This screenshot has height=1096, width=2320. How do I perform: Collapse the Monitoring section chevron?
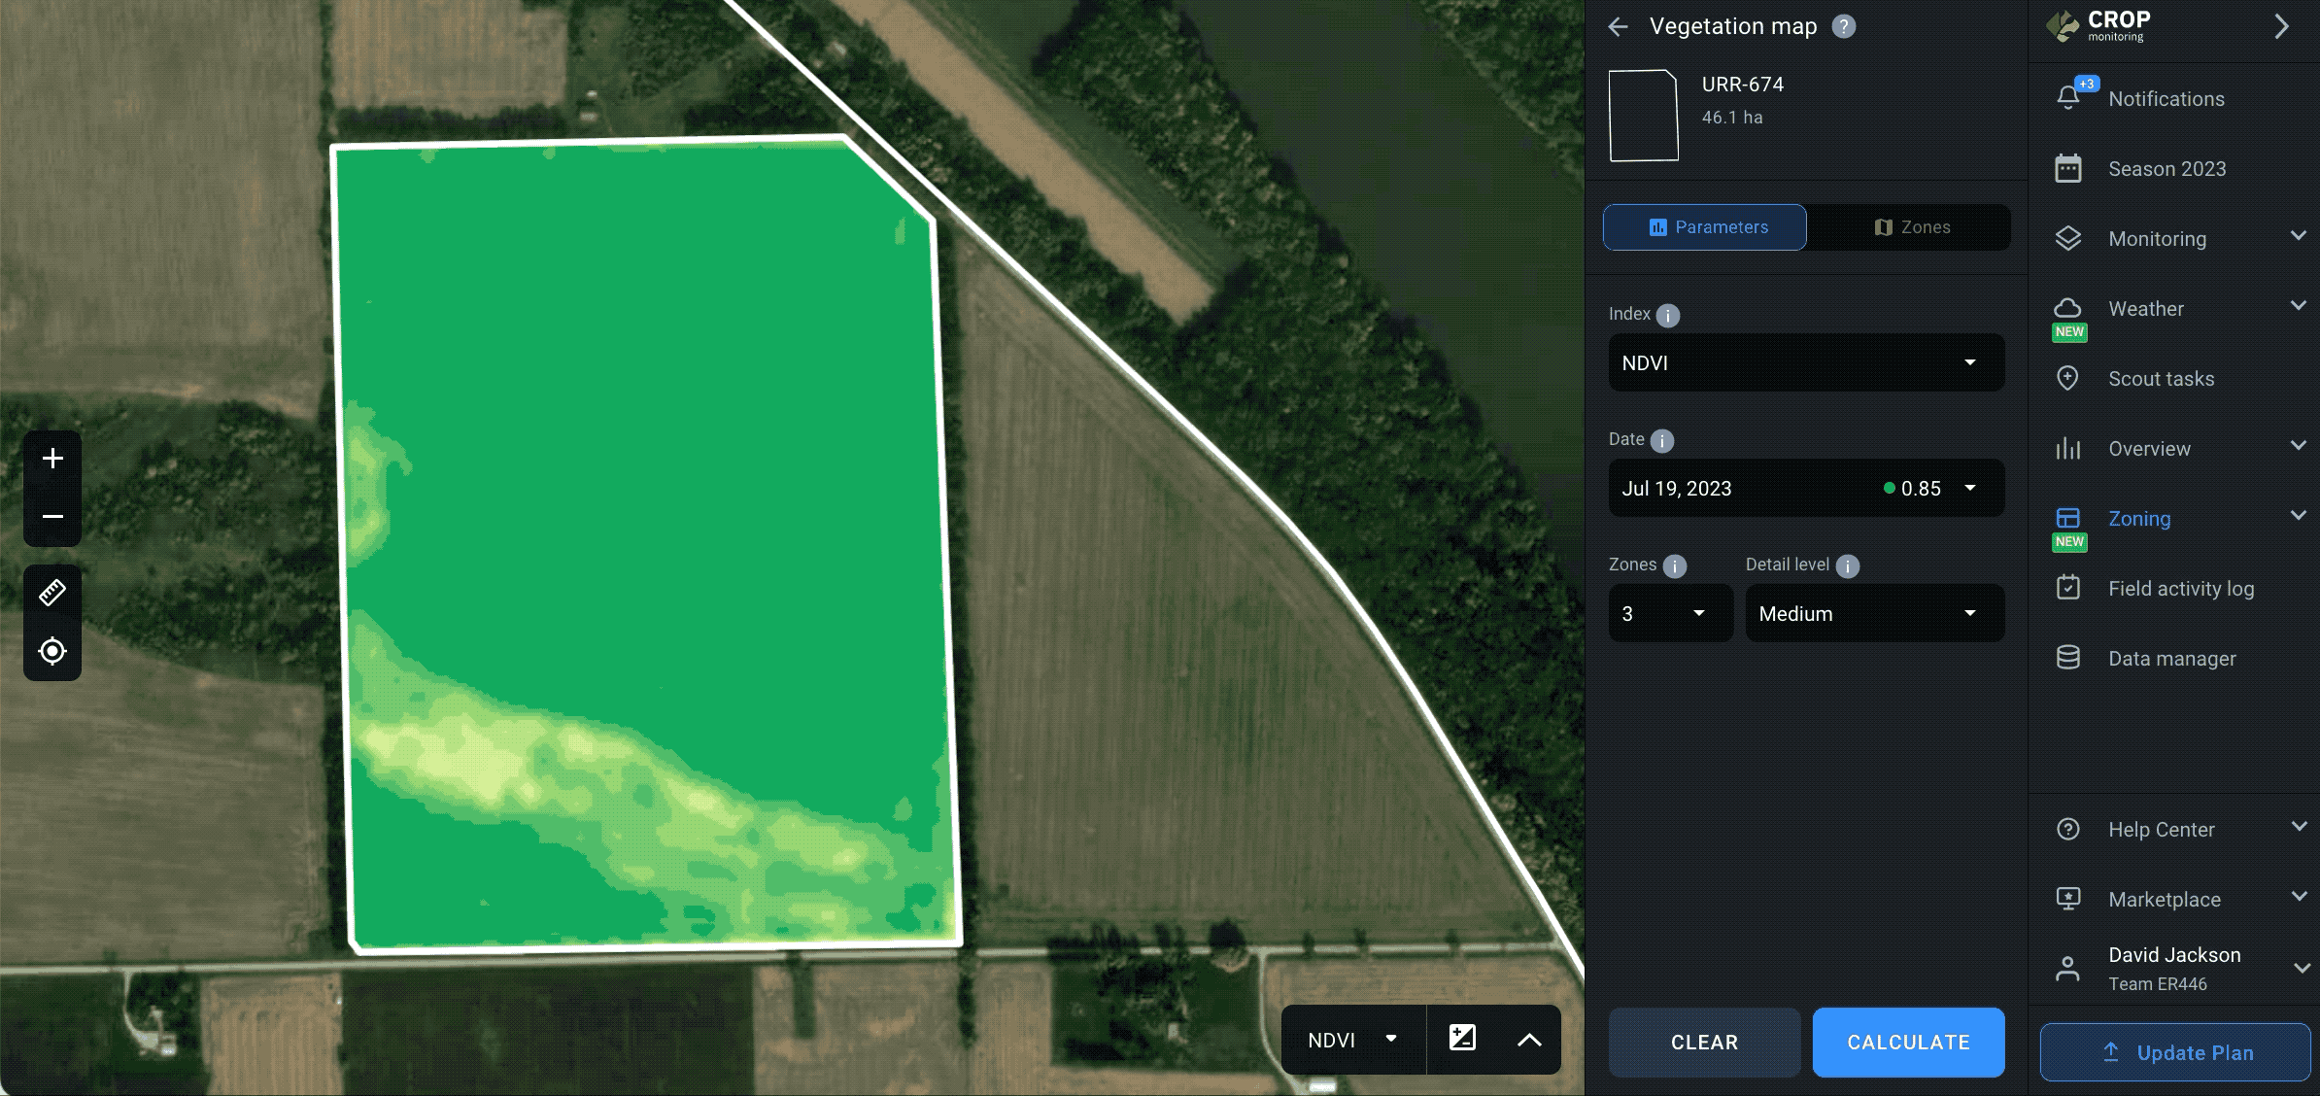coord(2298,235)
